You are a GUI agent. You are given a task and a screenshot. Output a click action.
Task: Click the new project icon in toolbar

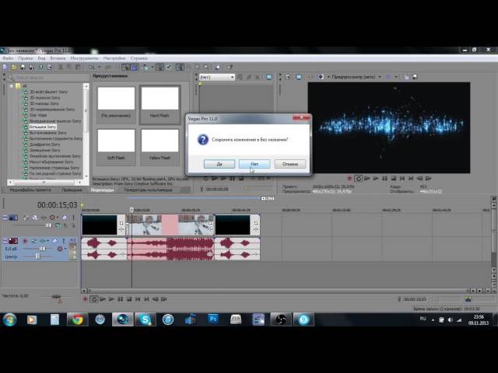(5, 67)
